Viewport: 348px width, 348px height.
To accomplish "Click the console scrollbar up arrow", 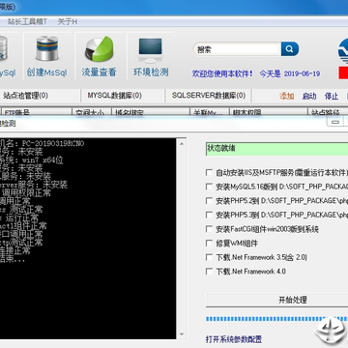I will 182,143.
